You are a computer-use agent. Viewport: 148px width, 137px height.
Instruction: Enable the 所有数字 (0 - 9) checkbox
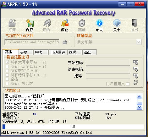pyautogui.click(x=7, y=71)
